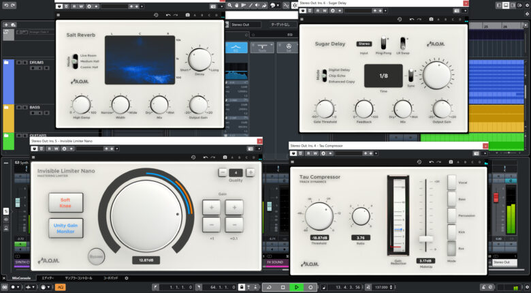The image size is (531, 293).
Task: Switch to the コードパッド tab
Action: (x=111, y=278)
